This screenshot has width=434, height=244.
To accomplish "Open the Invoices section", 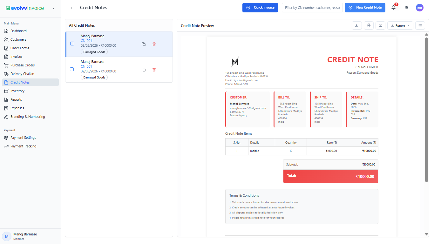I will coord(30,57).
